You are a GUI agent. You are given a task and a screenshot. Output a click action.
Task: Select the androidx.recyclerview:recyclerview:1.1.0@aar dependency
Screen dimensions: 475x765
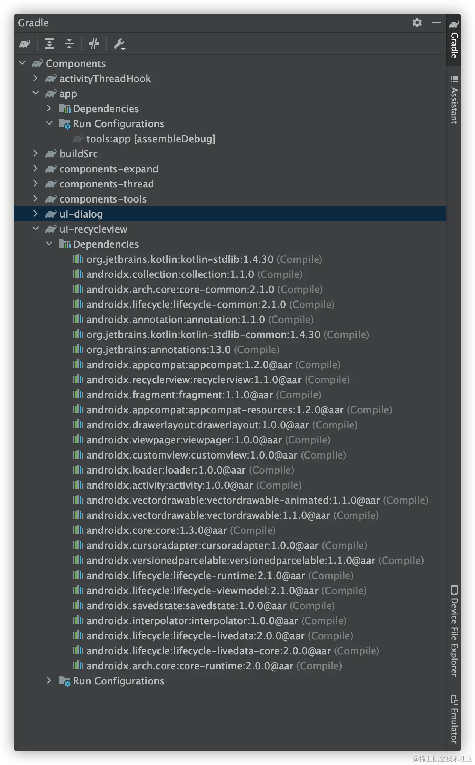pyautogui.click(x=194, y=380)
